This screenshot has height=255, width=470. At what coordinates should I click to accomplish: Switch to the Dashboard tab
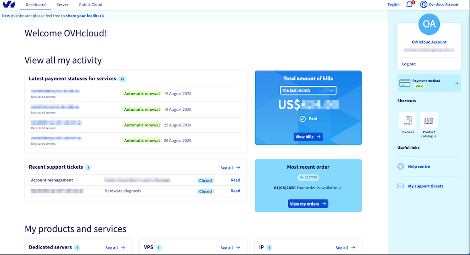(36, 5)
